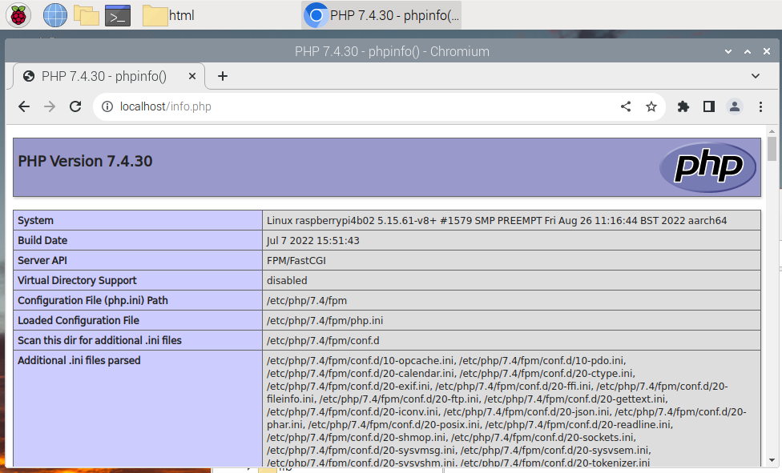The width and height of the screenshot is (782, 473).
Task: Open a new tab with plus button
Action: coord(223,77)
